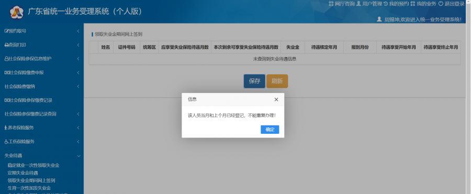Click the 保存 button
This screenshot has height=194, width=471.
coord(254,81)
